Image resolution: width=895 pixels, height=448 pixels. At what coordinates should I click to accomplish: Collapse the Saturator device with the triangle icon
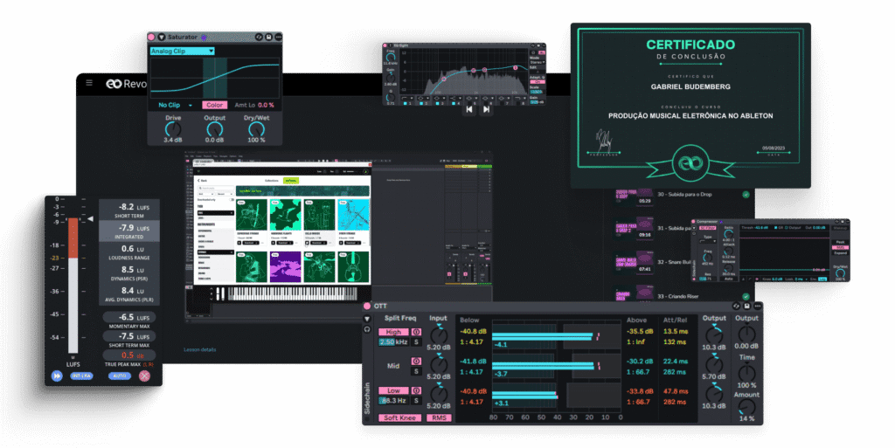(x=161, y=37)
